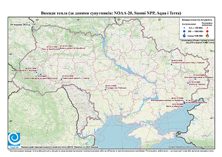Click the legend note on forest burning intensity

tap(197, 41)
